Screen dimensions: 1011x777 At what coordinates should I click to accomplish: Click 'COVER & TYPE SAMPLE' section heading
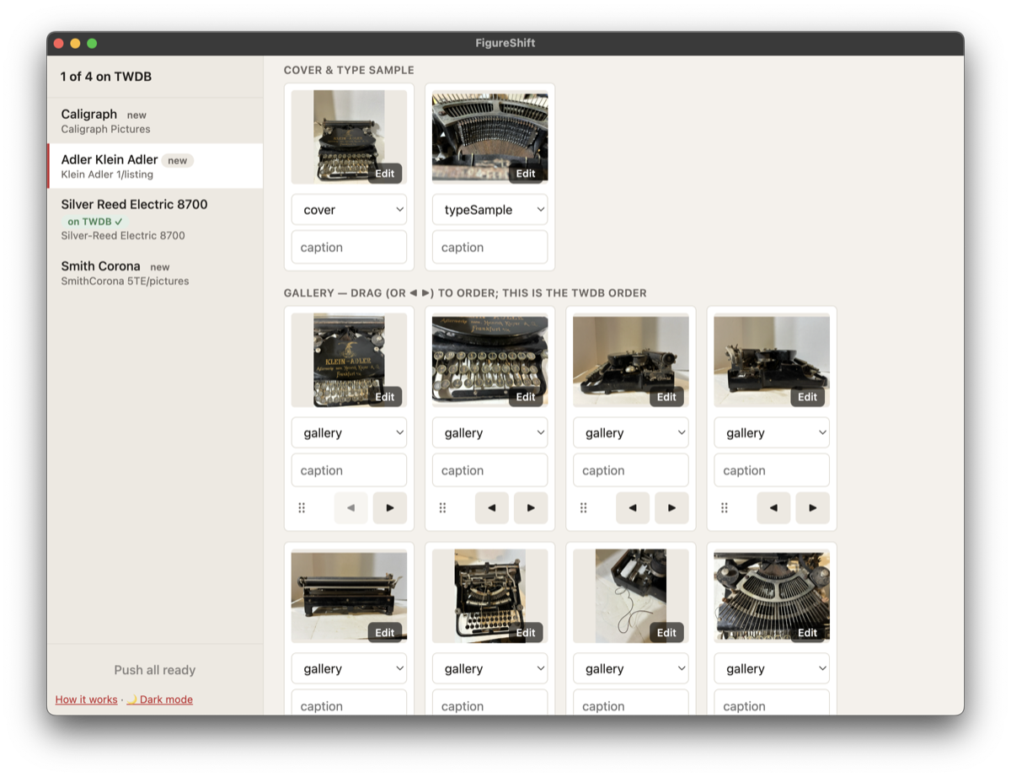click(349, 70)
